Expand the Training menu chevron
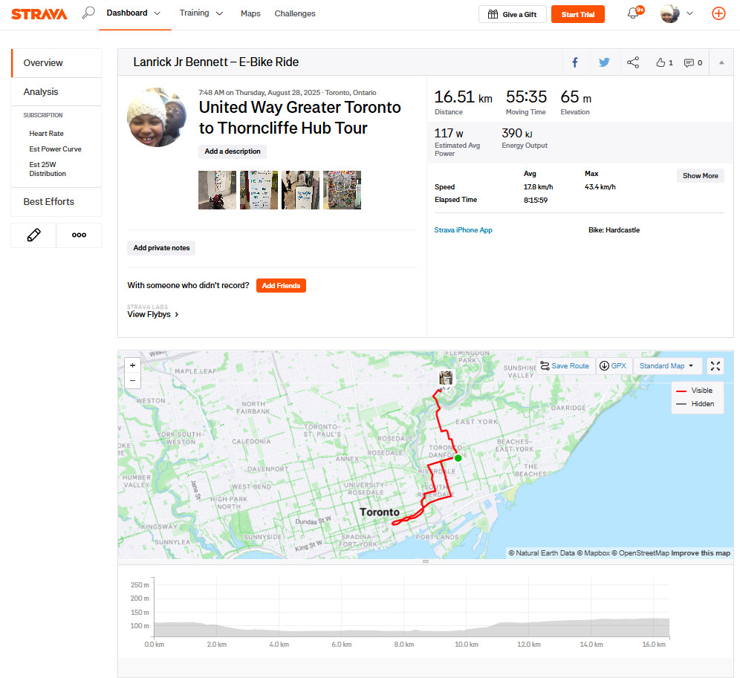The width and height of the screenshot is (740, 678). pyautogui.click(x=219, y=13)
